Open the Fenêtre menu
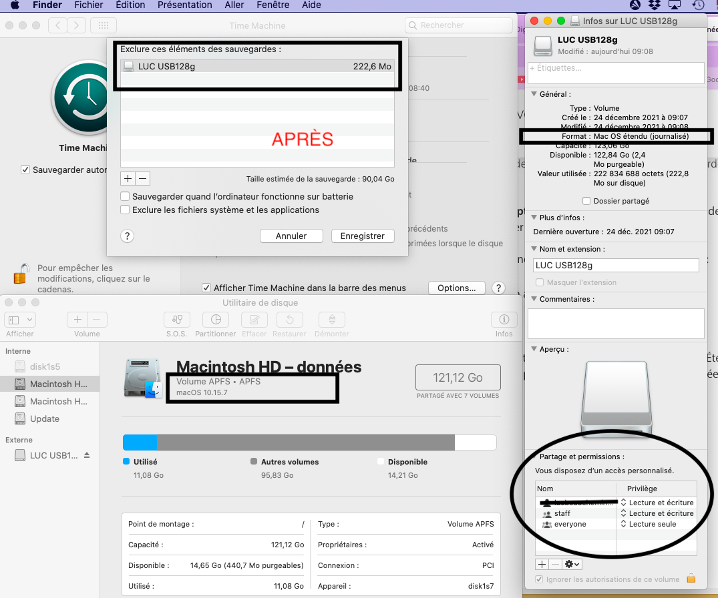718x598 pixels. tap(273, 5)
